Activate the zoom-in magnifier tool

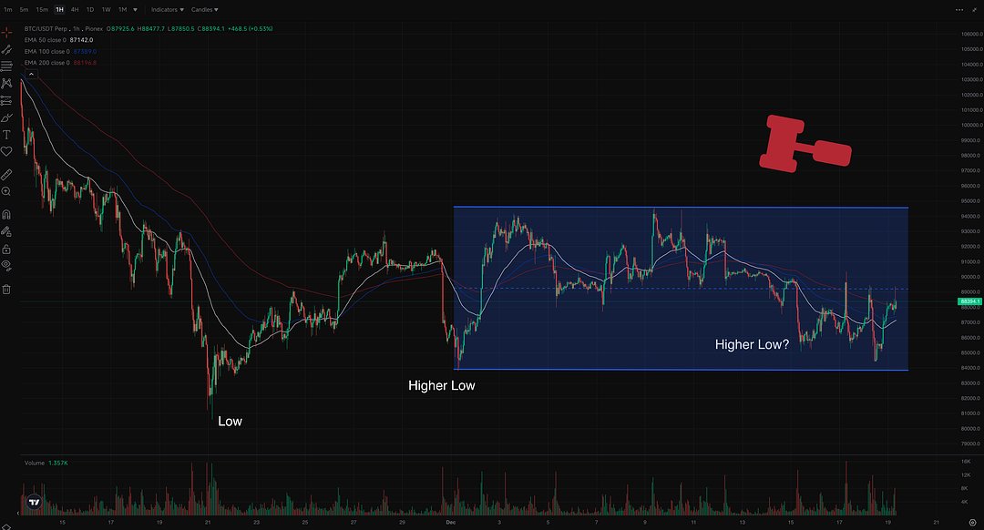click(x=6, y=191)
